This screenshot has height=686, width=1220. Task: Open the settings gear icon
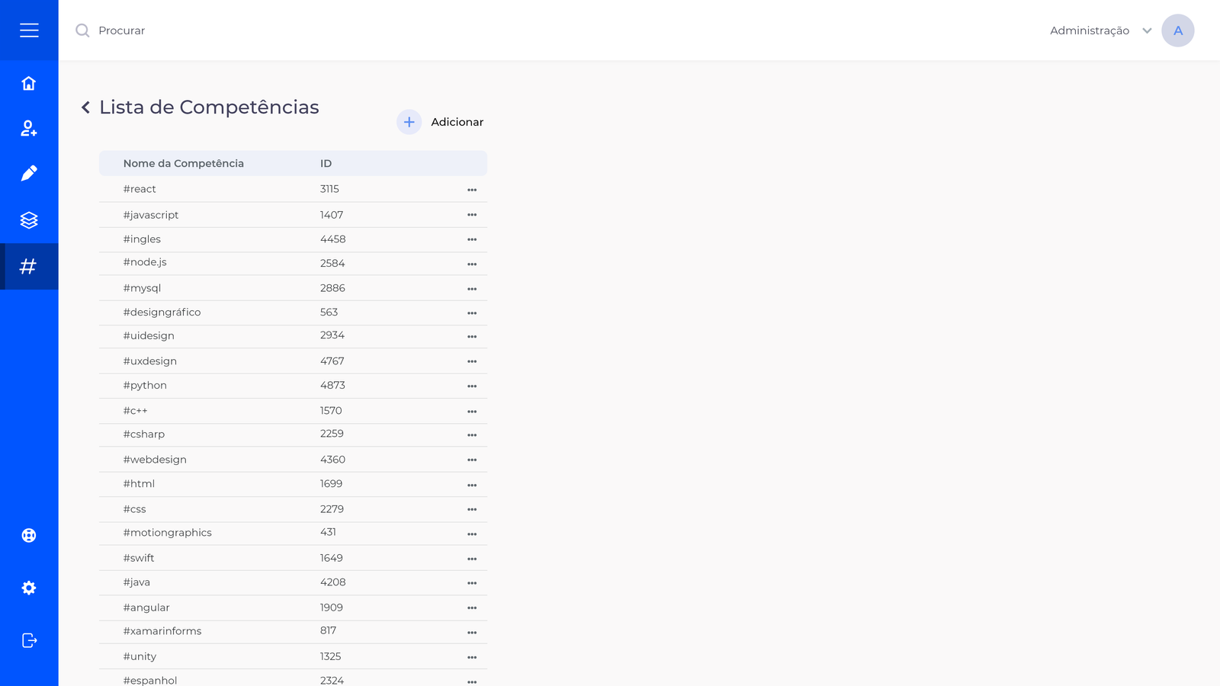click(x=29, y=588)
